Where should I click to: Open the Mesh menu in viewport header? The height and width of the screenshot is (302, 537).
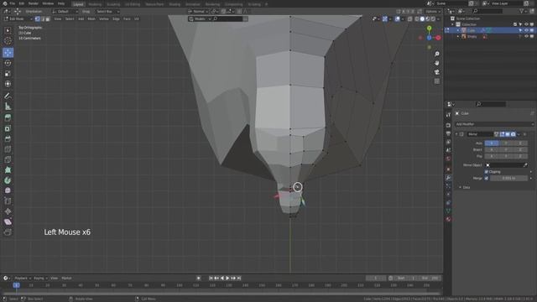coord(91,18)
